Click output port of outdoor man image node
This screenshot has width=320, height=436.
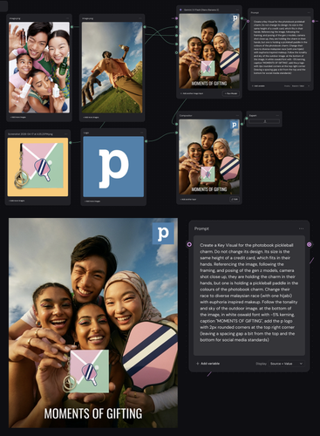tap(145, 27)
